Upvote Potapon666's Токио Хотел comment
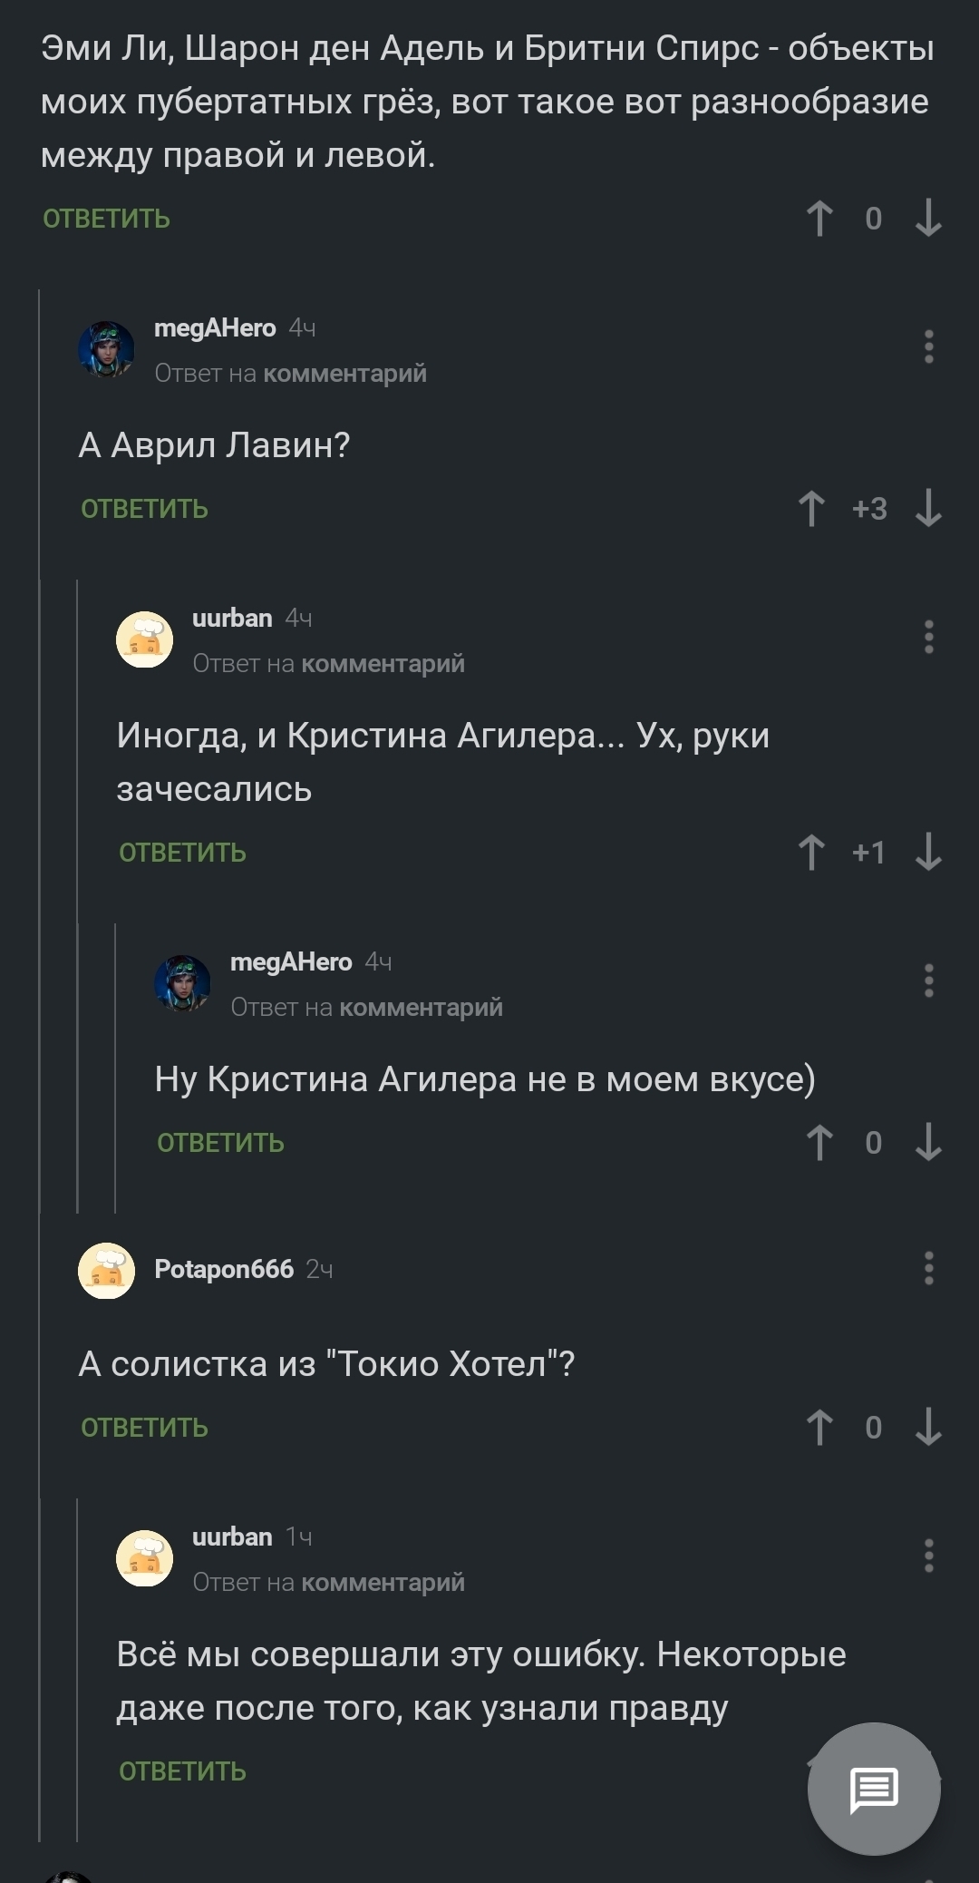Image resolution: width=979 pixels, height=1883 pixels. 819,1428
